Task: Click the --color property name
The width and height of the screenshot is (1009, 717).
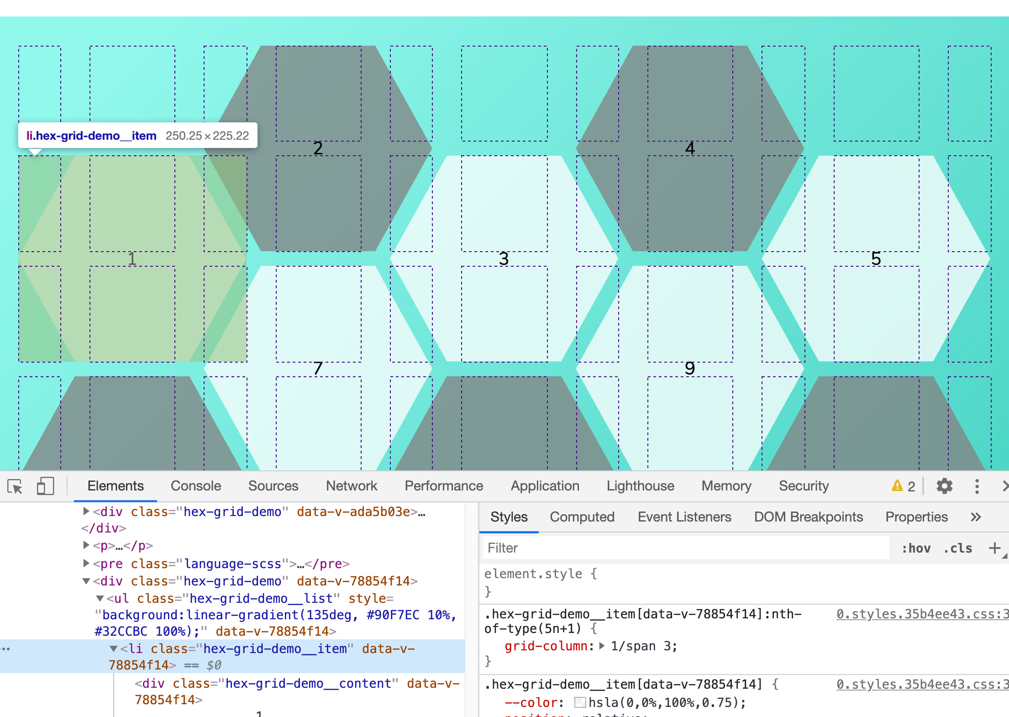Action: click(x=531, y=703)
